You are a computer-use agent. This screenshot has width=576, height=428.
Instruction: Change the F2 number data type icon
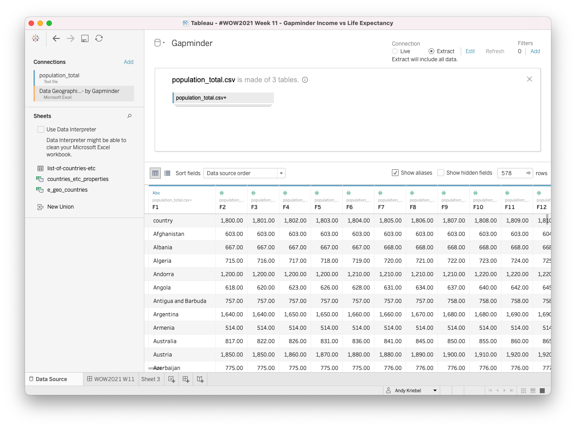pos(222,193)
